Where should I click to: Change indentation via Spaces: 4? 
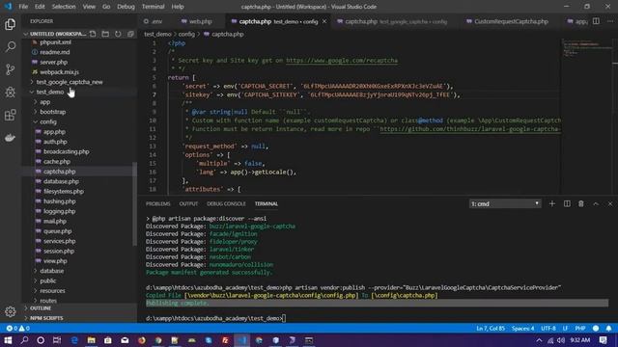click(x=522, y=328)
